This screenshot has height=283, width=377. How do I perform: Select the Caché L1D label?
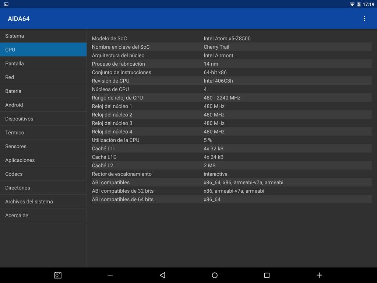104,157
